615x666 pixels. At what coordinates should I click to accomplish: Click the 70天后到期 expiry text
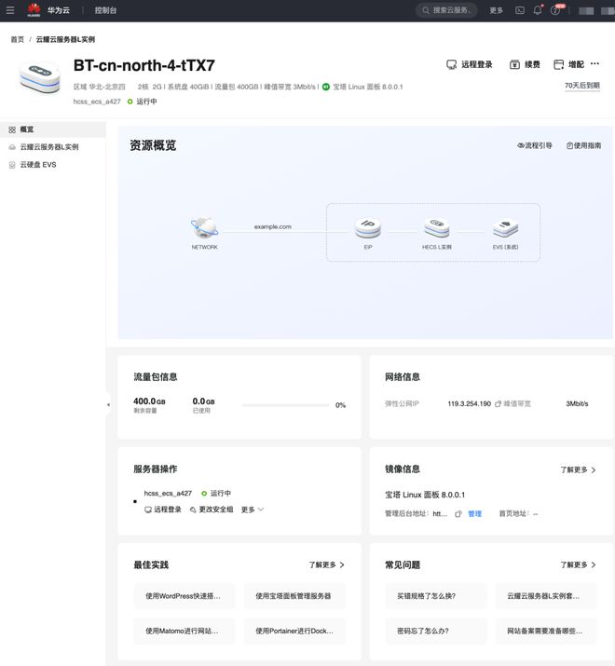pos(581,86)
